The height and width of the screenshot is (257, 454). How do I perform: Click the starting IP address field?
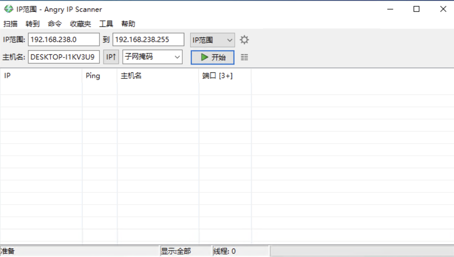pos(64,39)
